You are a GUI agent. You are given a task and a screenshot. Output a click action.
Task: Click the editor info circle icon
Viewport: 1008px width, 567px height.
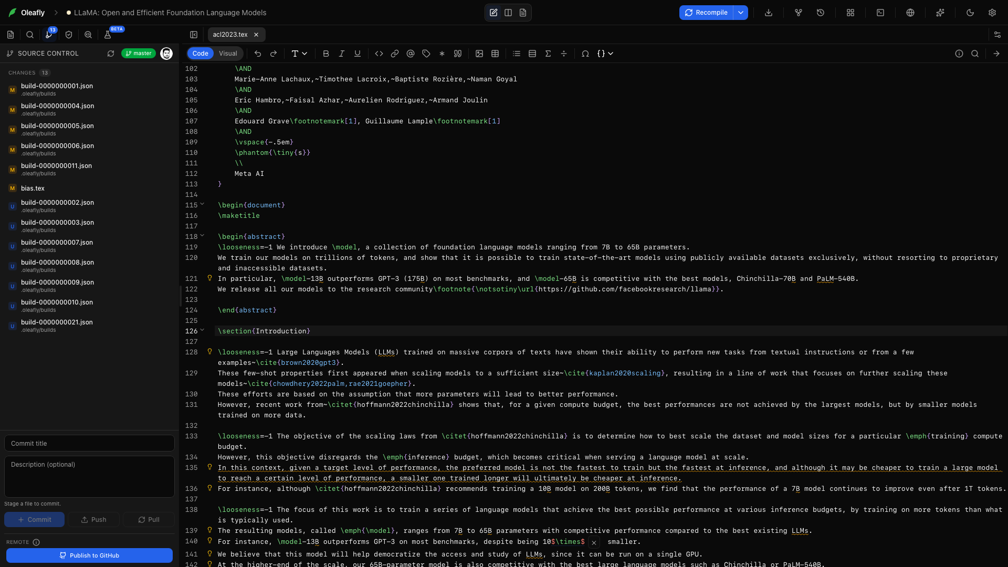(x=959, y=54)
